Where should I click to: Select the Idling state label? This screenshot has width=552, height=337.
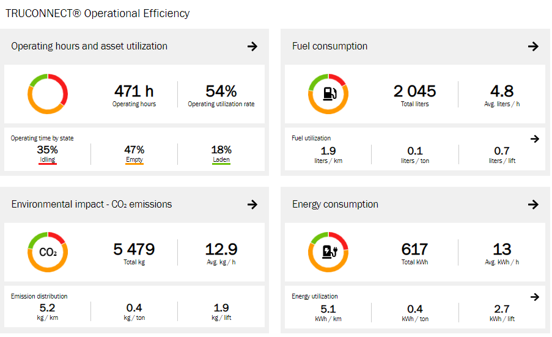tap(47, 160)
